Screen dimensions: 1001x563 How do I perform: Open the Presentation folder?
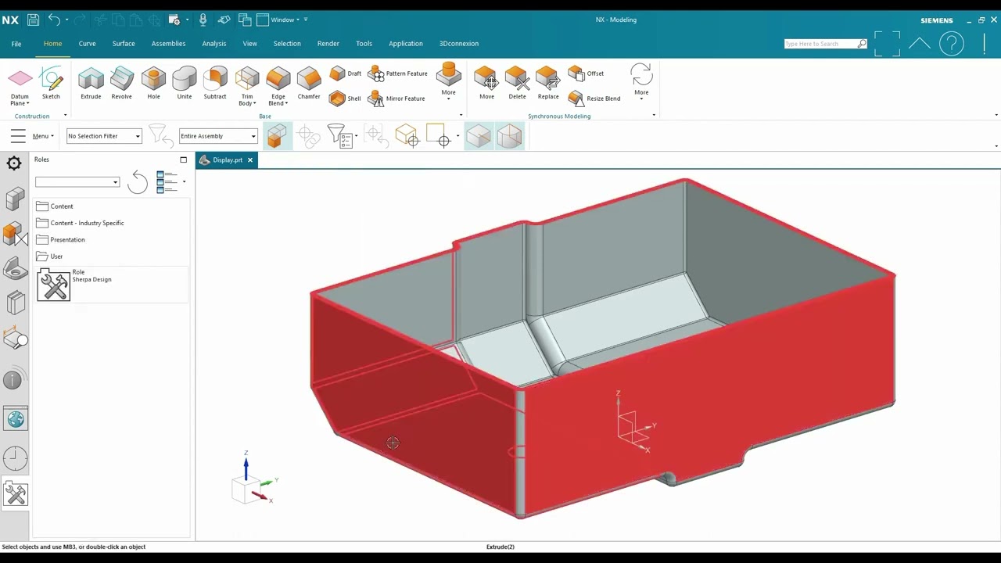tap(60, 239)
